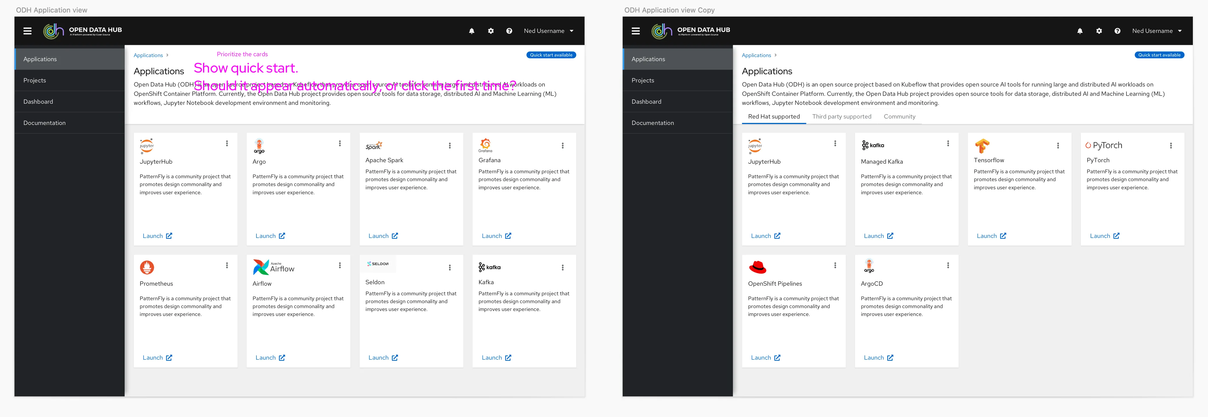Viewport: 1208px width, 417px height.
Task: Click the kafka logo on Managed Kafka card
Action: pyautogui.click(x=873, y=145)
